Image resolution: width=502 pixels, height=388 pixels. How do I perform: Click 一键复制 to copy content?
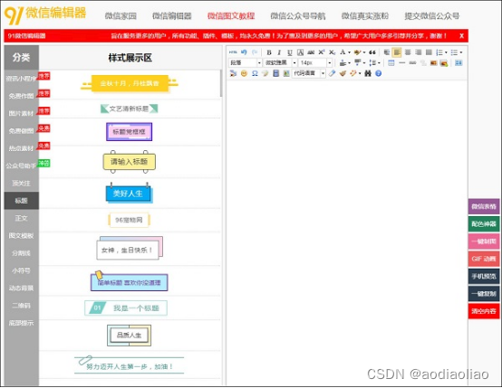[484, 294]
